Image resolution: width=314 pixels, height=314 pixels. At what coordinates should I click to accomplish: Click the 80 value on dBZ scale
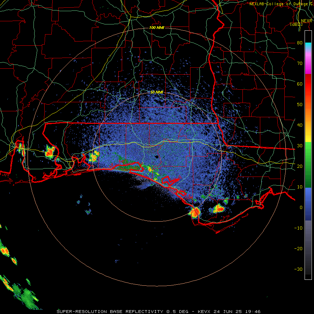tap(300, 43)
